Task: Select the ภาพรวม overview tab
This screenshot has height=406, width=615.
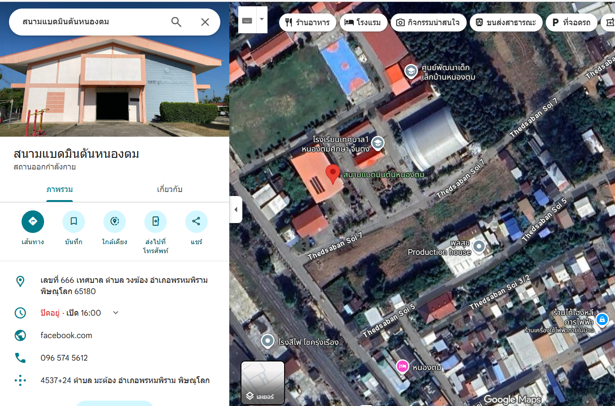Action: pyautogui.click(x=60, y=189)
